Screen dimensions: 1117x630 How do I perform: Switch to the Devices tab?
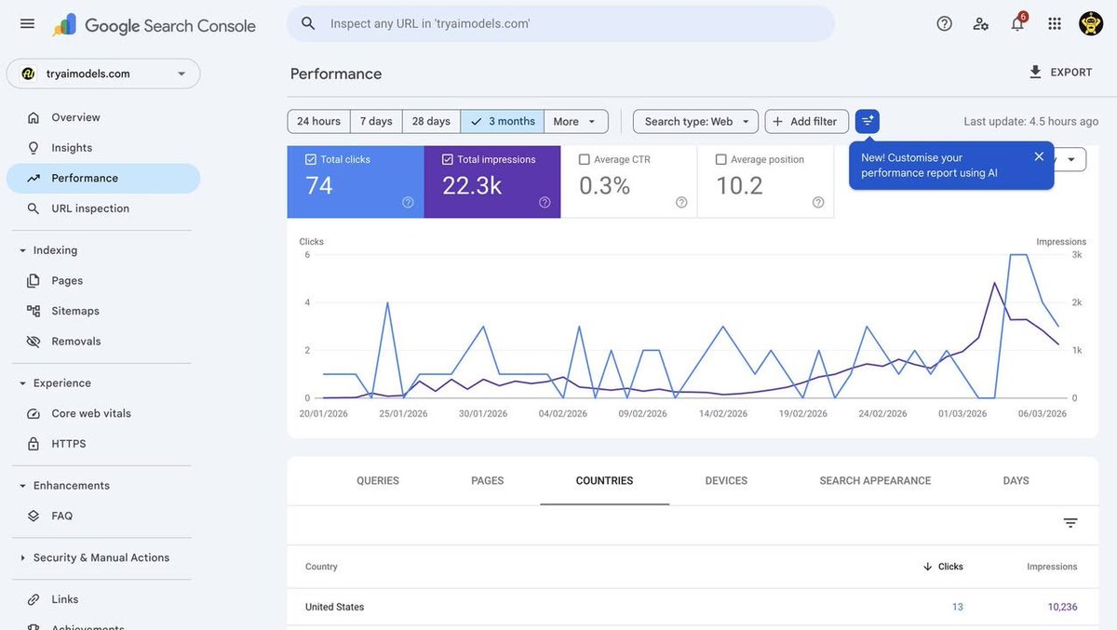pos(726,481)
